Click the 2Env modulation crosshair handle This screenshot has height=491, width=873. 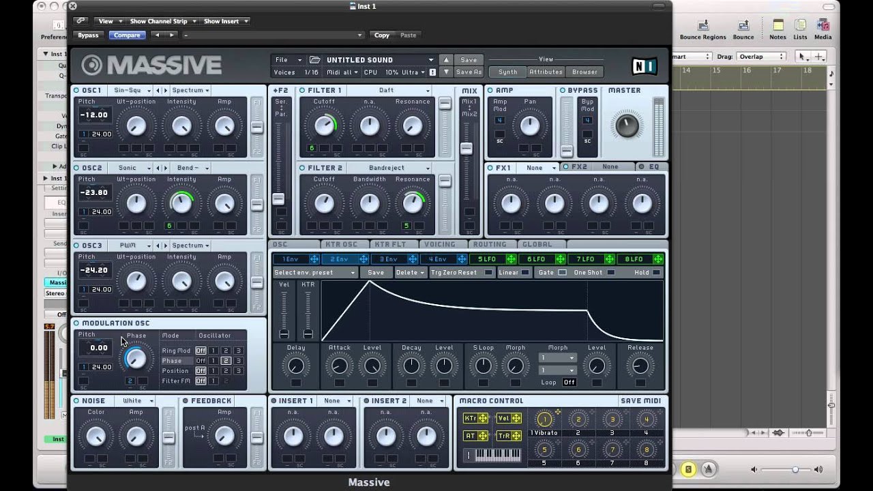[x=364, y=259]
